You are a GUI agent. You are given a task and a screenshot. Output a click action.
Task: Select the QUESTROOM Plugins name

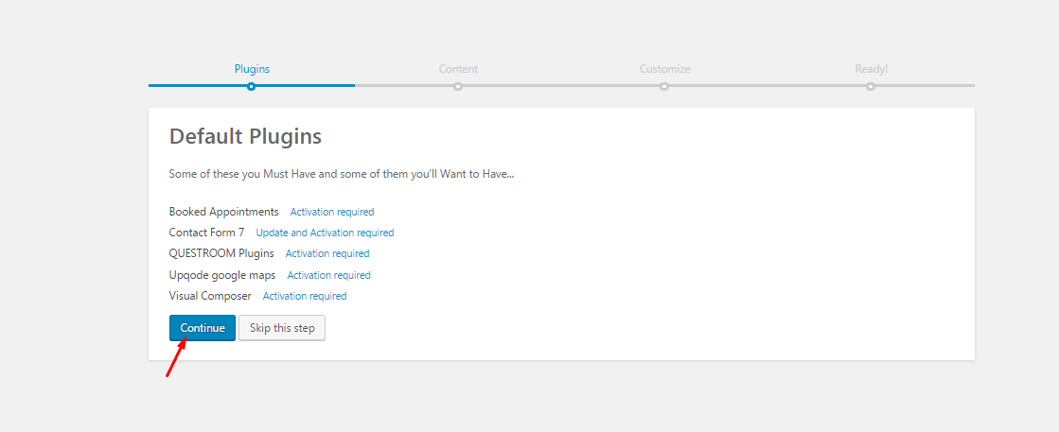(x=221, y=253)
